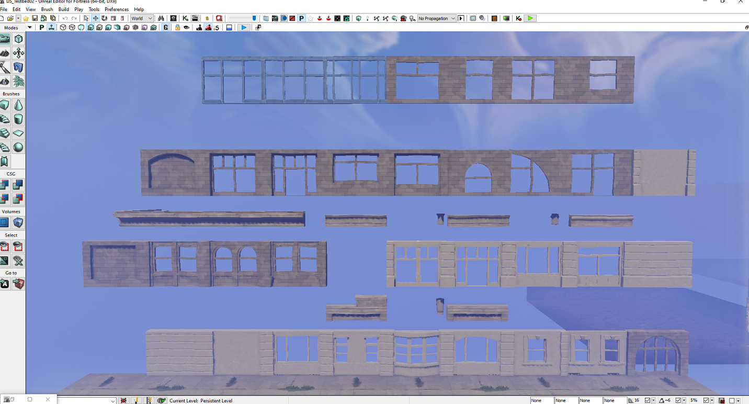
Task: Go to builder brush icon
Action: click(18, 284)
